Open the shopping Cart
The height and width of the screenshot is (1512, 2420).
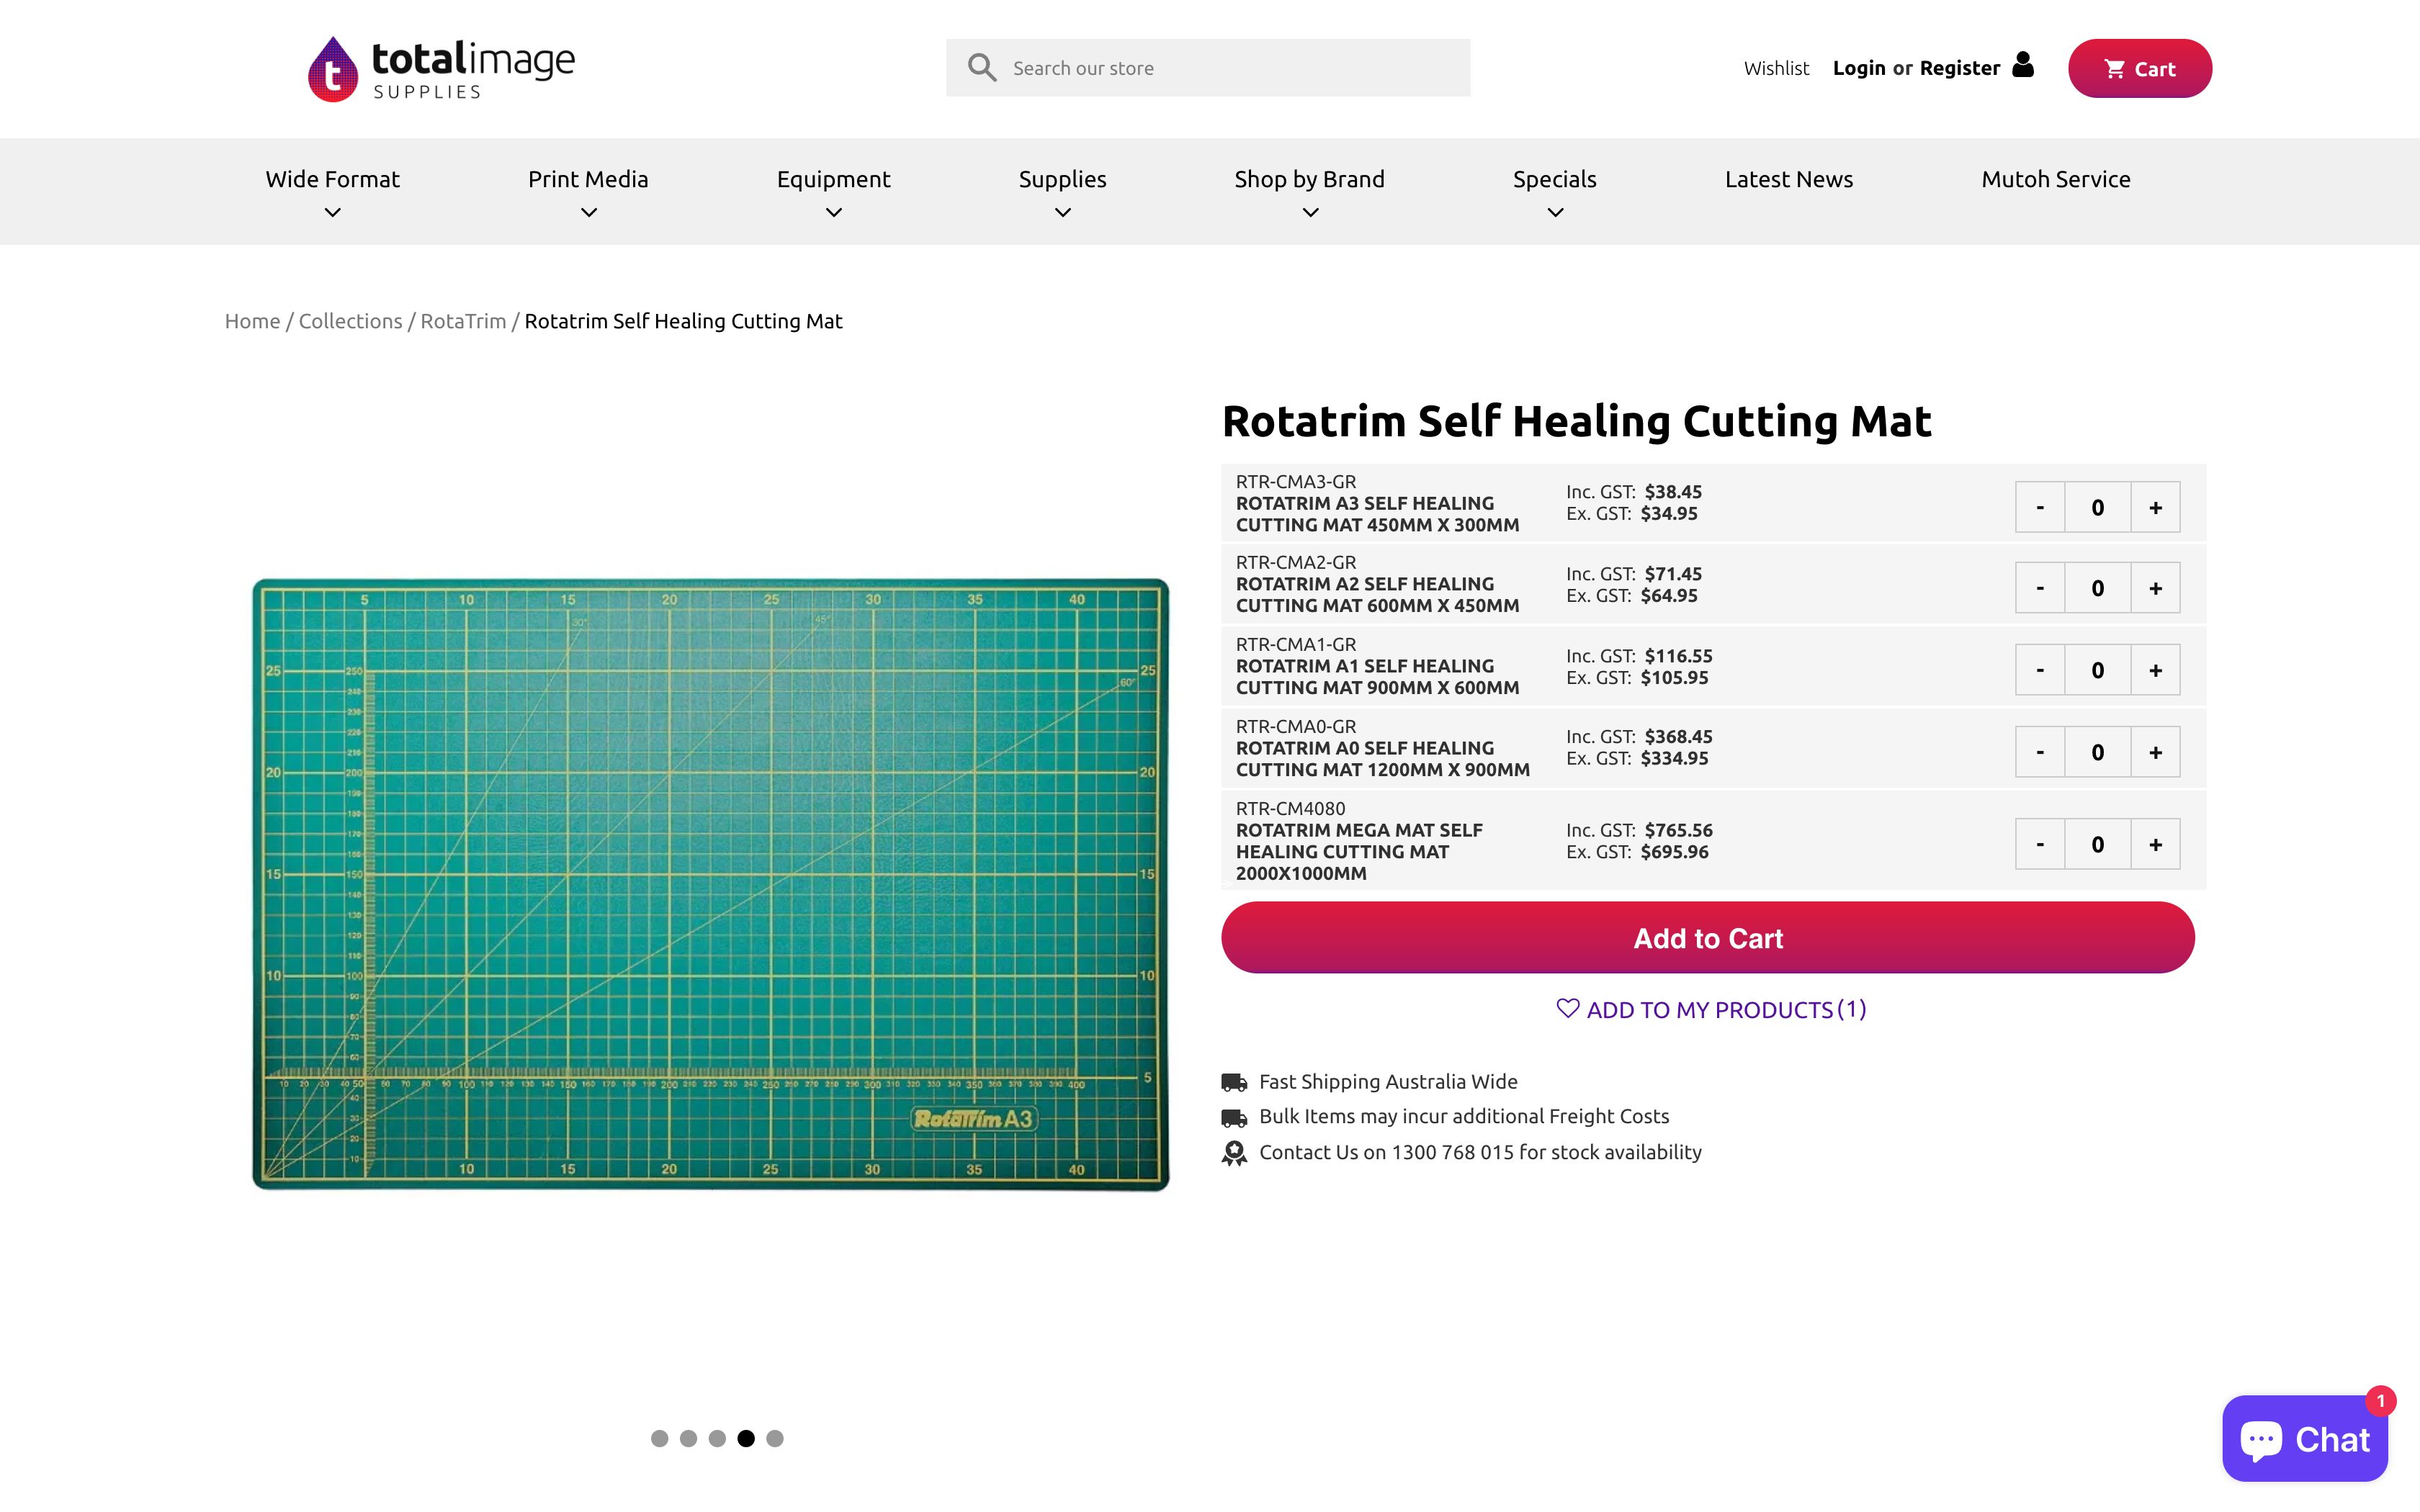[x=2139, y=68]
